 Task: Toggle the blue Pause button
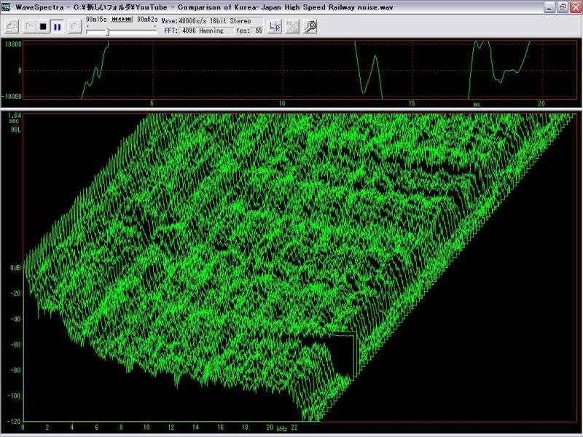(x=57, y=27)
